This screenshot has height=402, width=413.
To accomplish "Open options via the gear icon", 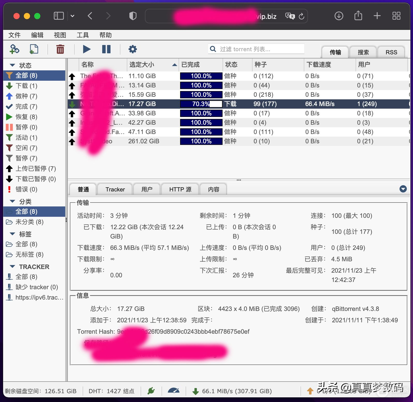I will [x=132, y=49].
